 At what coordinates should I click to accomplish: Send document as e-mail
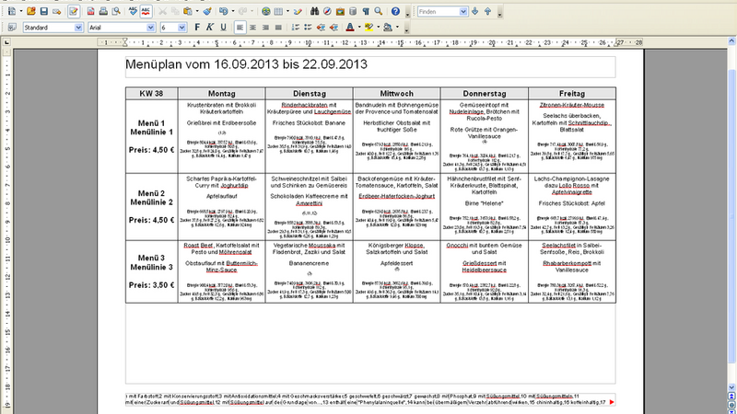point(57,11)
